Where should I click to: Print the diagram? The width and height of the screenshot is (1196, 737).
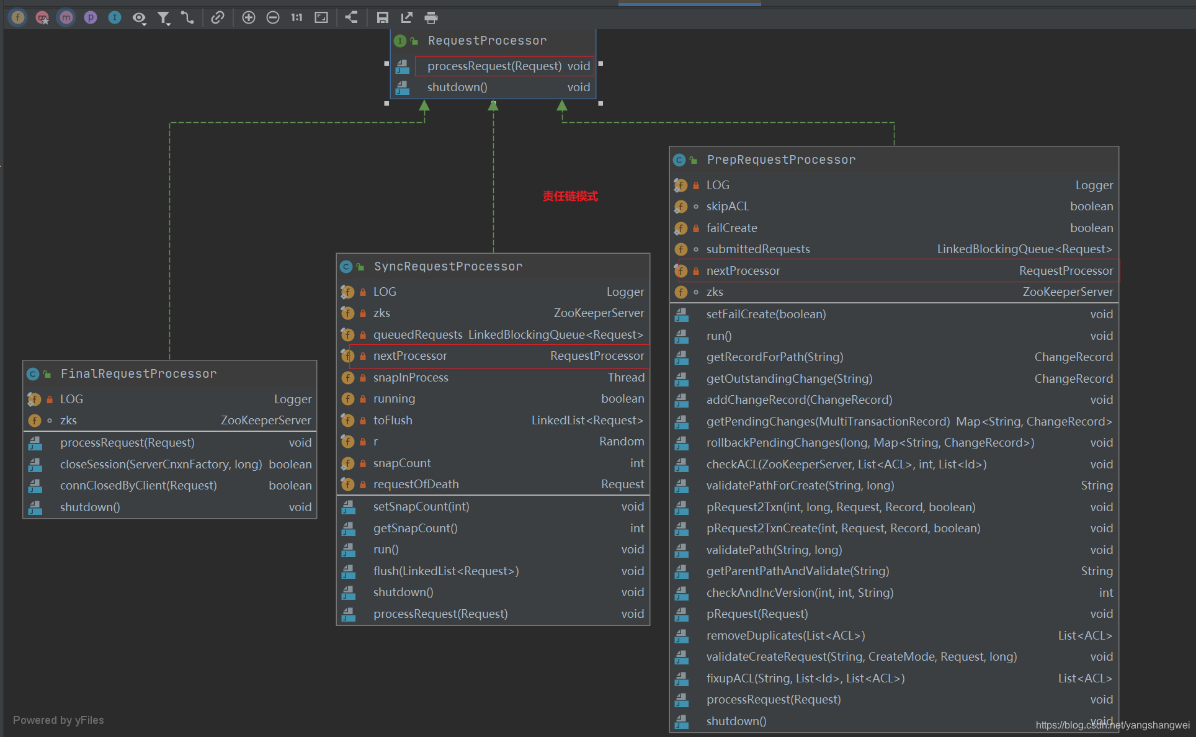pos(431,17)
